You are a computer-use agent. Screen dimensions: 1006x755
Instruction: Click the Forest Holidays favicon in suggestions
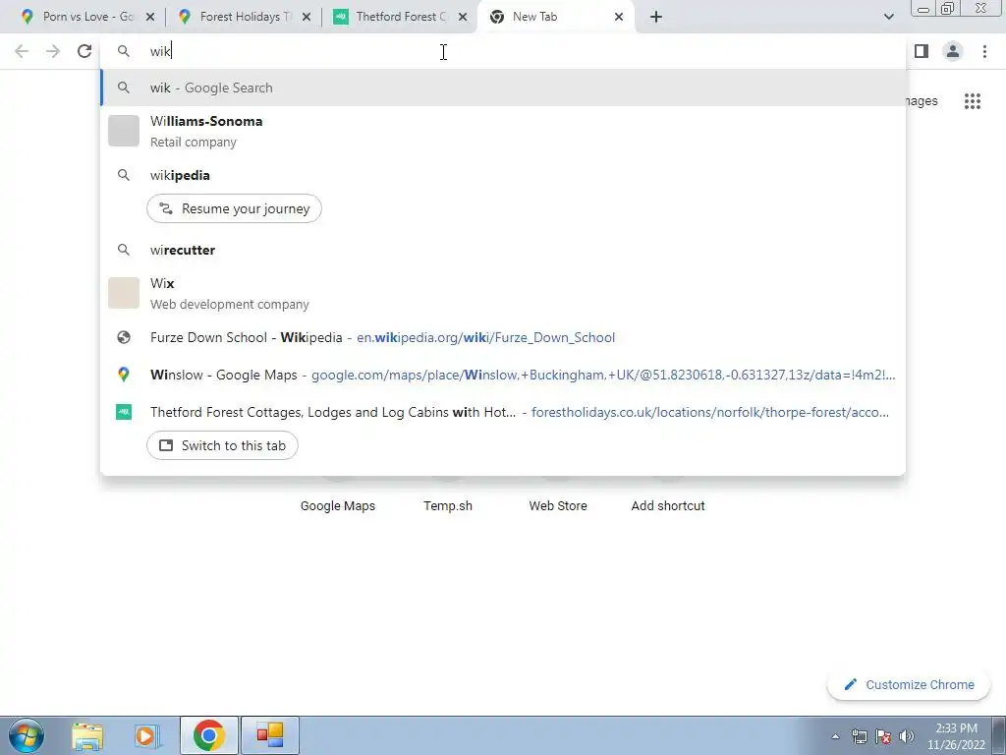pos(124,412)
